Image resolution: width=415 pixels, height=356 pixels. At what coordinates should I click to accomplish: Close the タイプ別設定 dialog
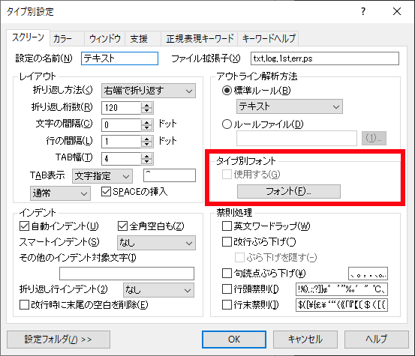pos(397,11)
